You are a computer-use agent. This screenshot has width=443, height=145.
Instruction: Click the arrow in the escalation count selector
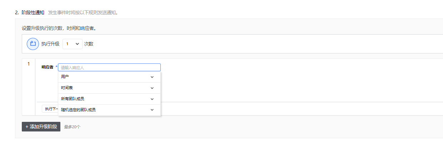coord(78,44)
